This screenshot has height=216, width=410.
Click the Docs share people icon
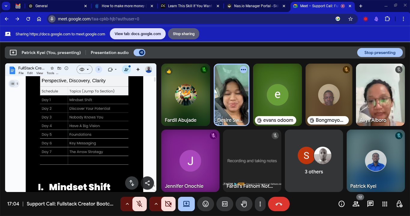pos(126,69)
